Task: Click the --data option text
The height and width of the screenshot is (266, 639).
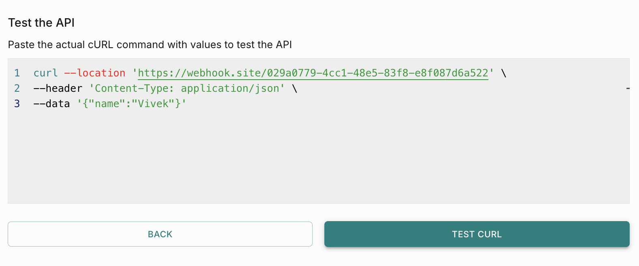Action: [52, 104]
